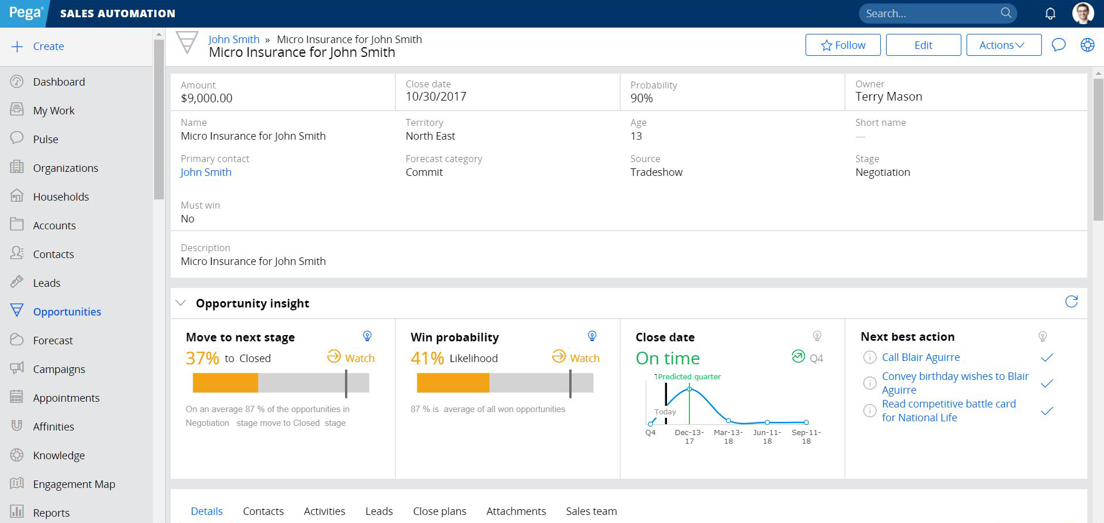
Task: Click the search magnifier icon
Action: [1006, 13]
